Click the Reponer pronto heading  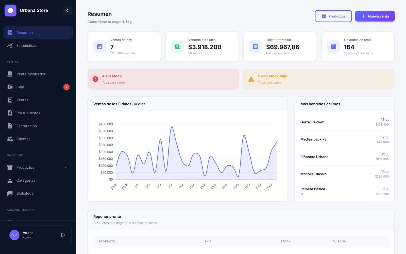click(107, 216)
